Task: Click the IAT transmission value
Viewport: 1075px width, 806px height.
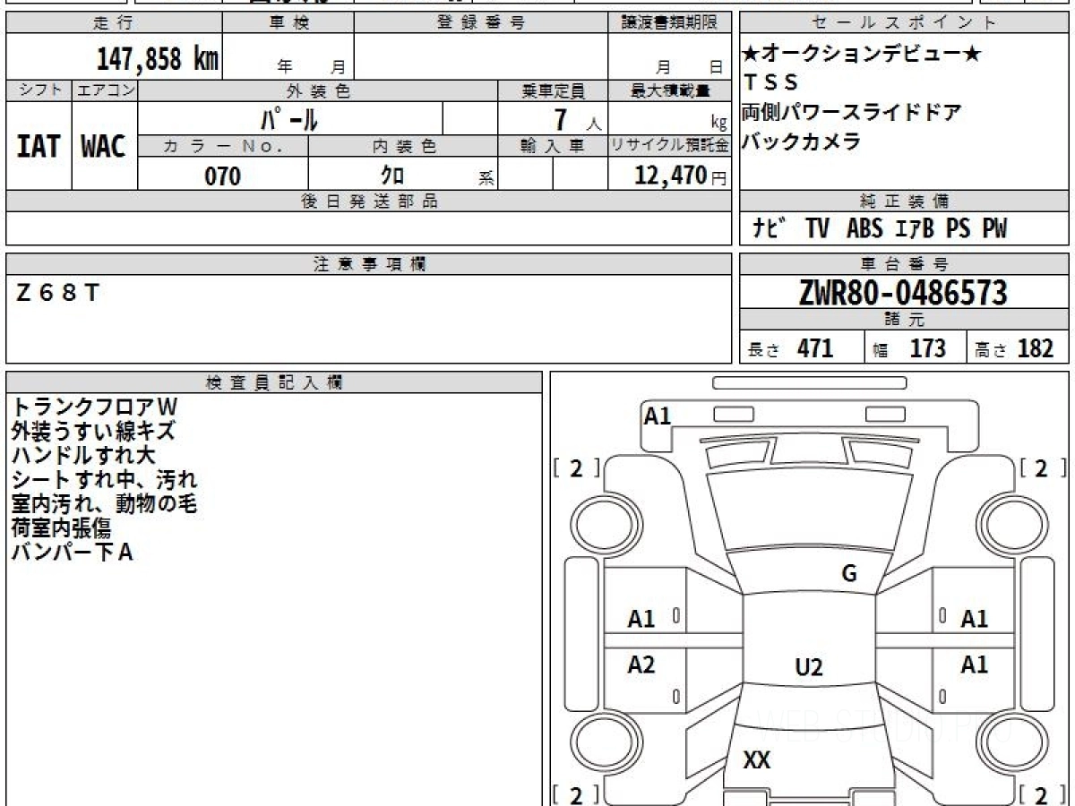Action: coord(39,147)
